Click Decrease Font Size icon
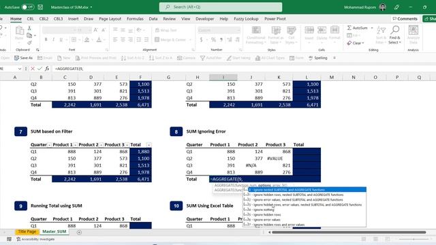Image resolution: width=436 pixels, height=245 pixels. (103, 30)
